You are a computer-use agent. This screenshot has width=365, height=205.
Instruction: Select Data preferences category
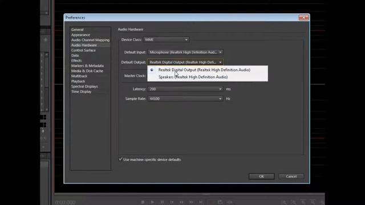[x=75, y=55]
